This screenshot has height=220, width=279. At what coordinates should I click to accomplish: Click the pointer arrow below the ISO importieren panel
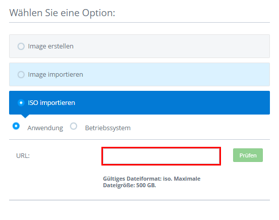click(25, 116)
